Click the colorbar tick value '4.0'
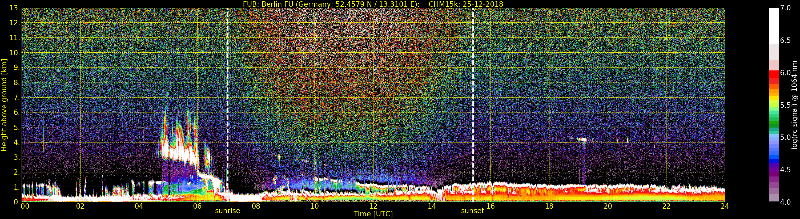800x219 pixels. point(785,202)
